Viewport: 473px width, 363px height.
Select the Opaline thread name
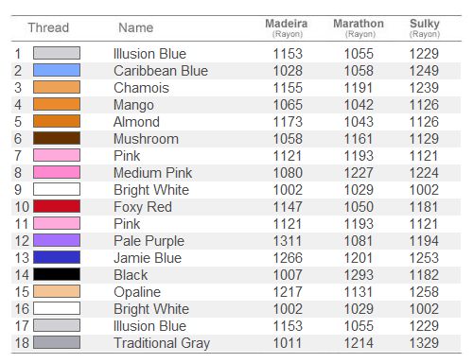[x=137, y=292]
